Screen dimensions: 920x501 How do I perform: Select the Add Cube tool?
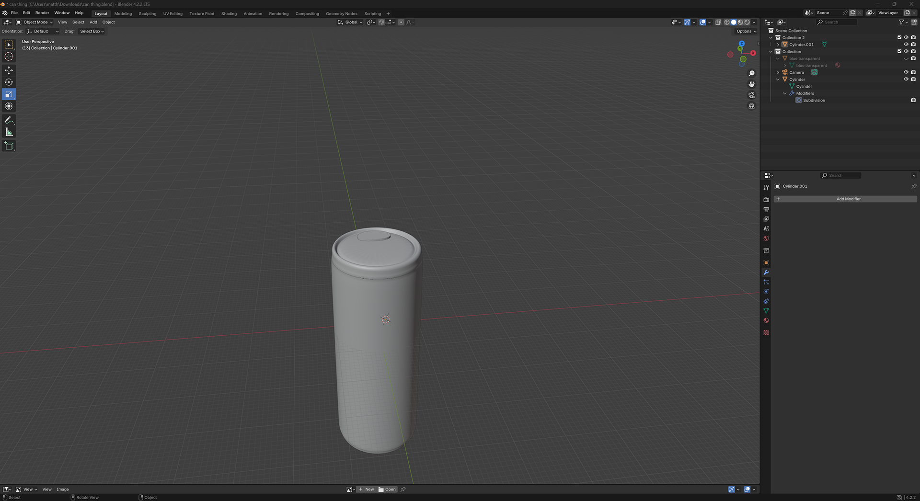(9, 146)
